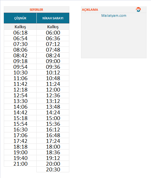Image resolution: width=151 pixels, height=178 pixels.
Task: Select the 06:18 Çöşnük departure cell
Action: (20, 33)
